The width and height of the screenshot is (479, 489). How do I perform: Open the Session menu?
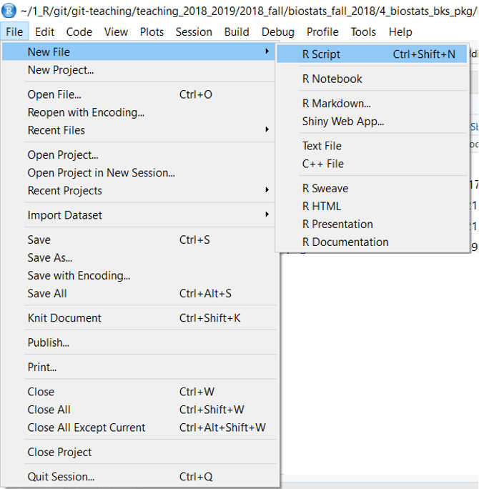pyautogui.click(x=194, y=31)
